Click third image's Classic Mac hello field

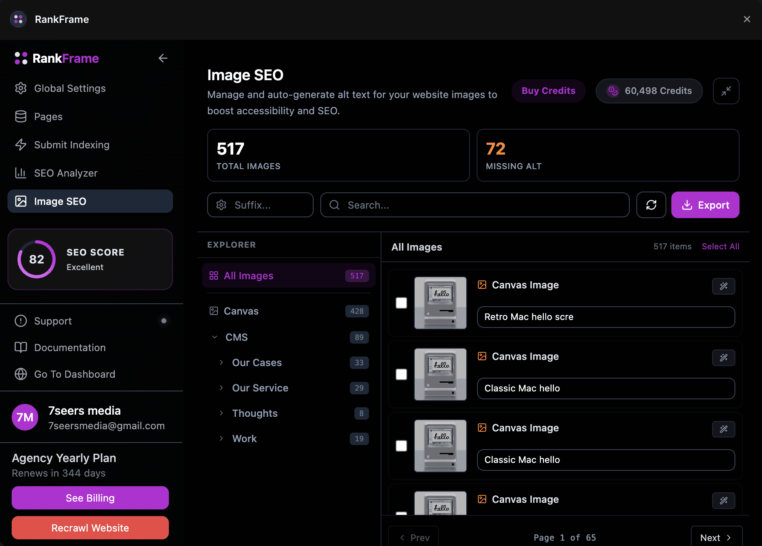(606, 460)
